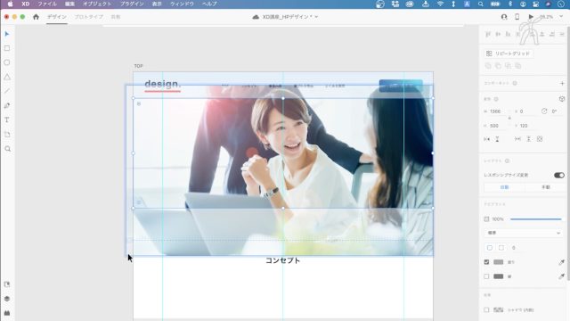
Task: Click the Flip Horizontal icon
Action: pyautogui.click(x=487, y=139)
